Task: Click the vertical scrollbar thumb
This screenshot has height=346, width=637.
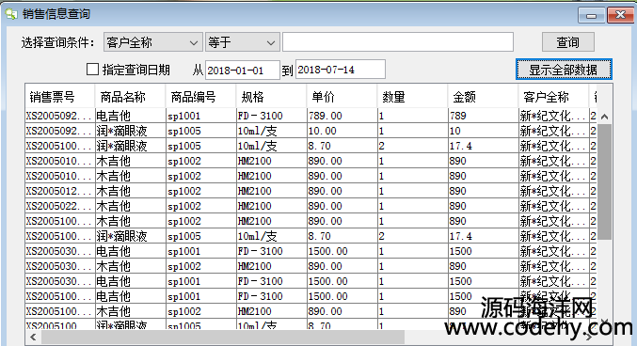Action: 604,182
